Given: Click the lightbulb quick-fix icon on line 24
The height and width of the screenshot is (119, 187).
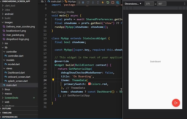Looking at the screenshot, I should 53,80.
